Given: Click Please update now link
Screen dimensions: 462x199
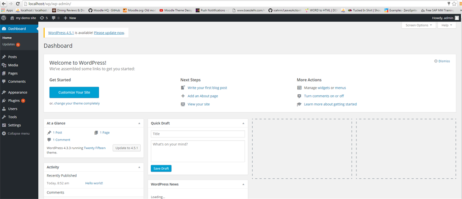Looking at the screenshot, I should tap(109, 33).
